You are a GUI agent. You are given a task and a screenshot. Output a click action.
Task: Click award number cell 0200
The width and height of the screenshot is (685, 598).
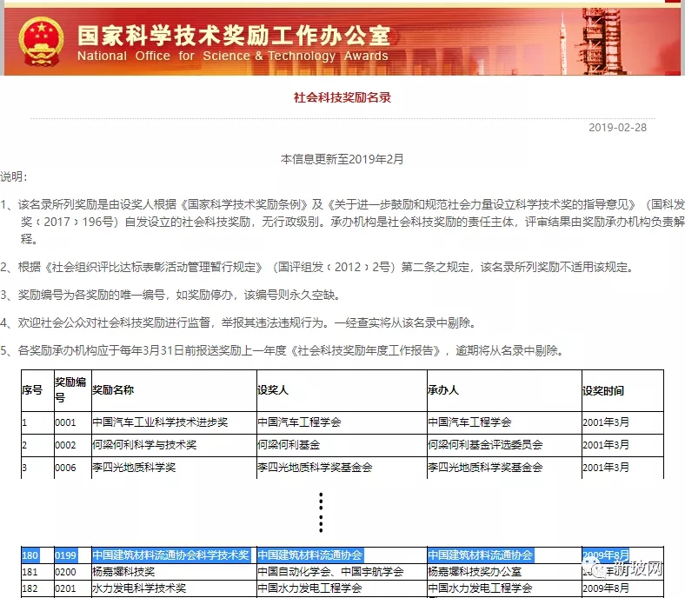(x=65, y=572)
